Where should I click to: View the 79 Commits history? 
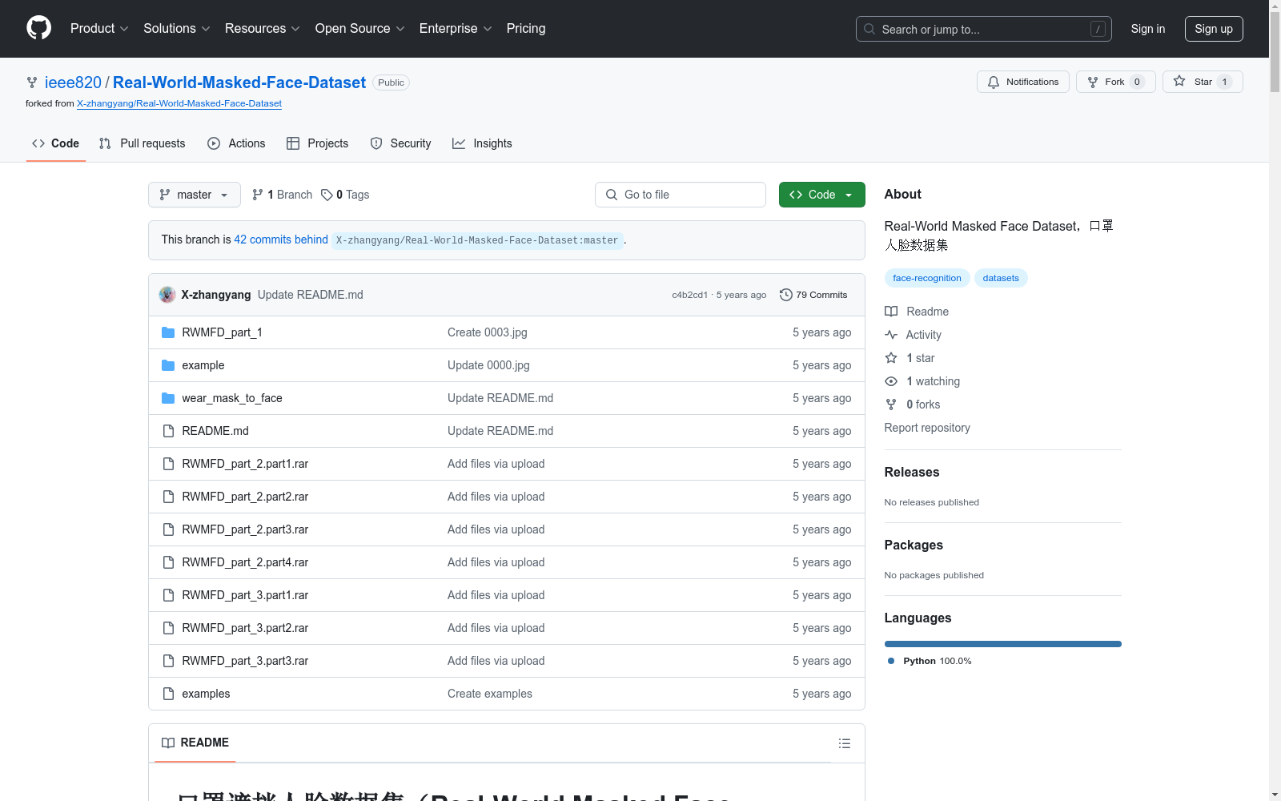click(813, 295)
